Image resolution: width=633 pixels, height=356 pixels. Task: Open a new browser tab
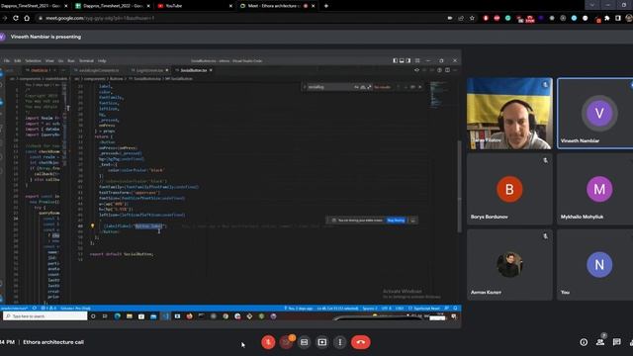click(325, 6)
